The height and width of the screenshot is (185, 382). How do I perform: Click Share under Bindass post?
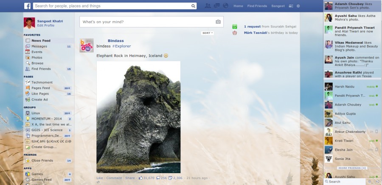[130, 178]
